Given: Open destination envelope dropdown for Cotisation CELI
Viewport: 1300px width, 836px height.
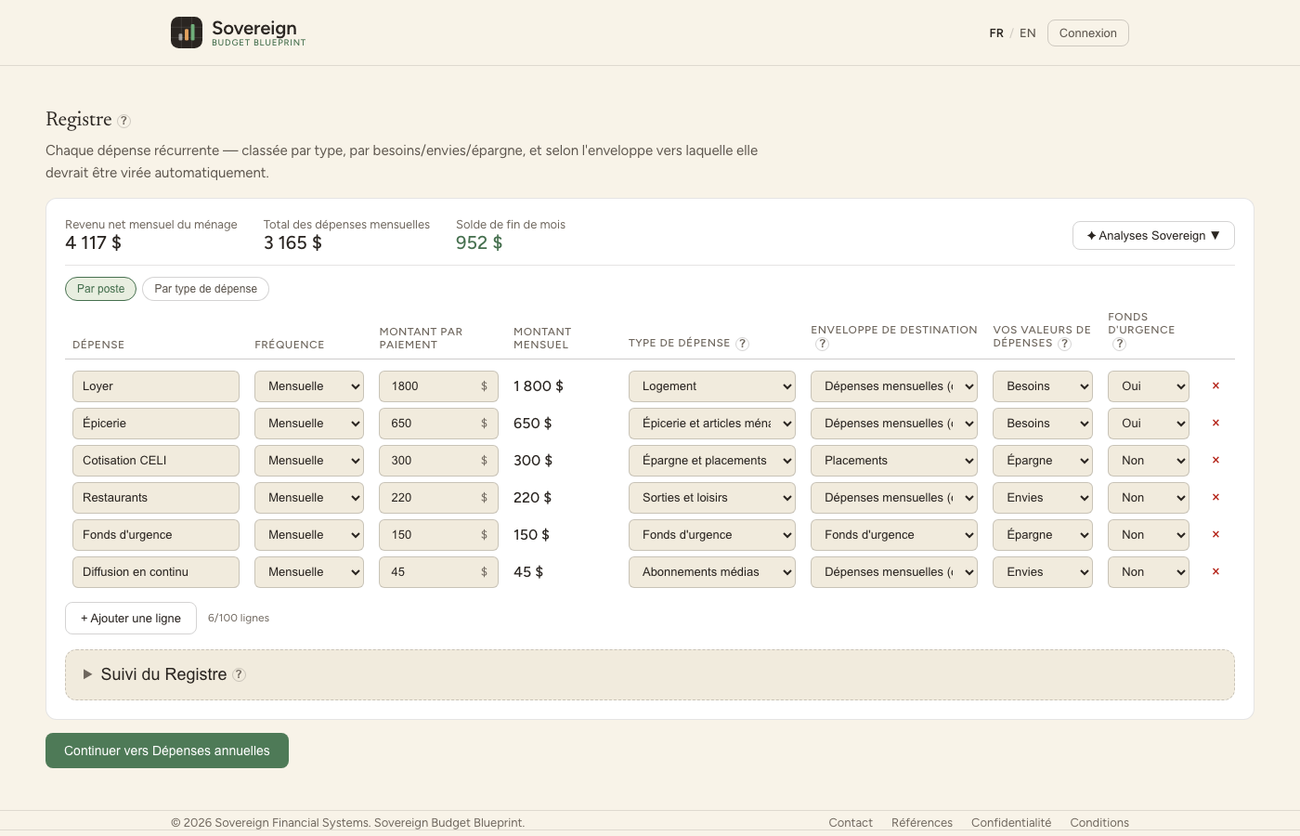Looking at the screenshot, I should 894,461.
